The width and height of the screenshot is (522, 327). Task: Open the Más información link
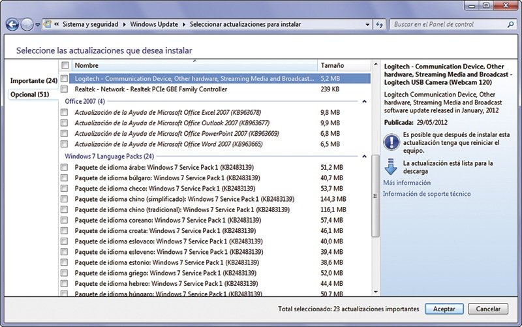coord(407,183)
